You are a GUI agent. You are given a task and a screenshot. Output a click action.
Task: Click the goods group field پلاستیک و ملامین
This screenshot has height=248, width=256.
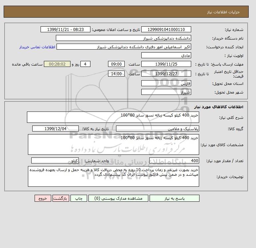coord(157,128)
